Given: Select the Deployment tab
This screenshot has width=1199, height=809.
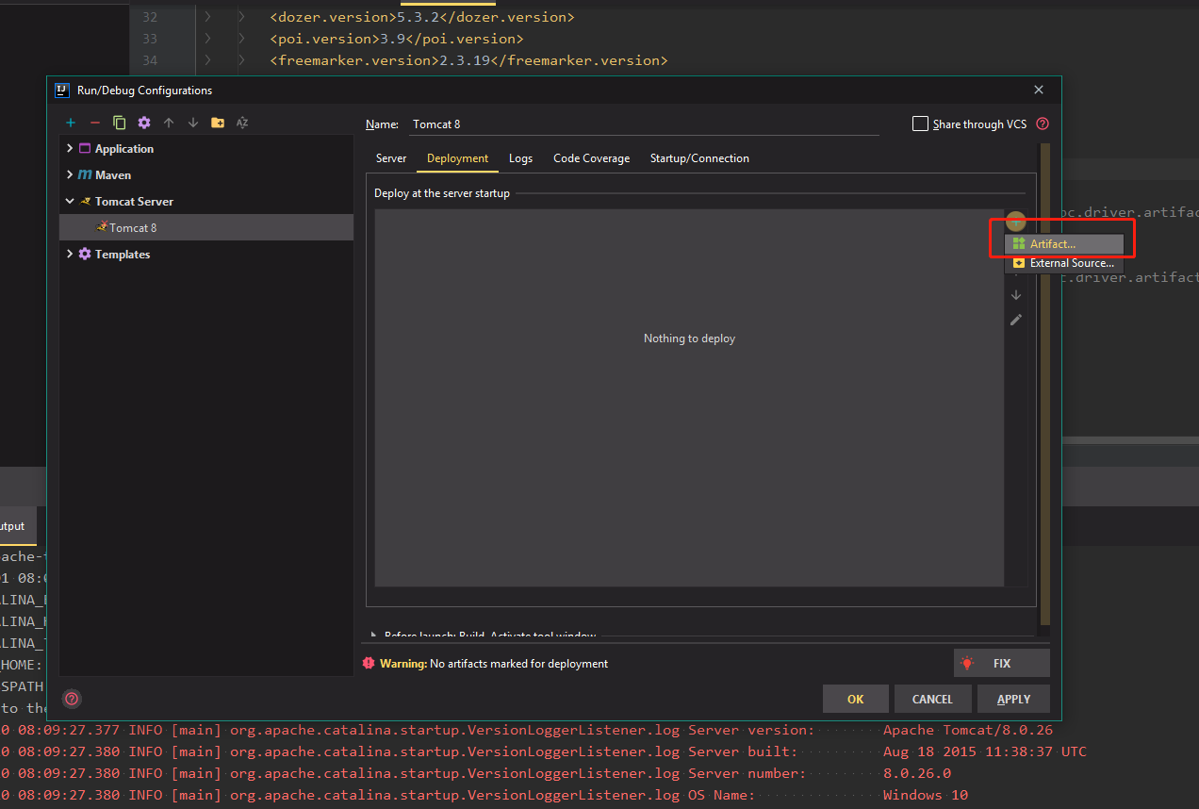Looking at the screenshot, I should pyautogui.click(x=457, y=158).
